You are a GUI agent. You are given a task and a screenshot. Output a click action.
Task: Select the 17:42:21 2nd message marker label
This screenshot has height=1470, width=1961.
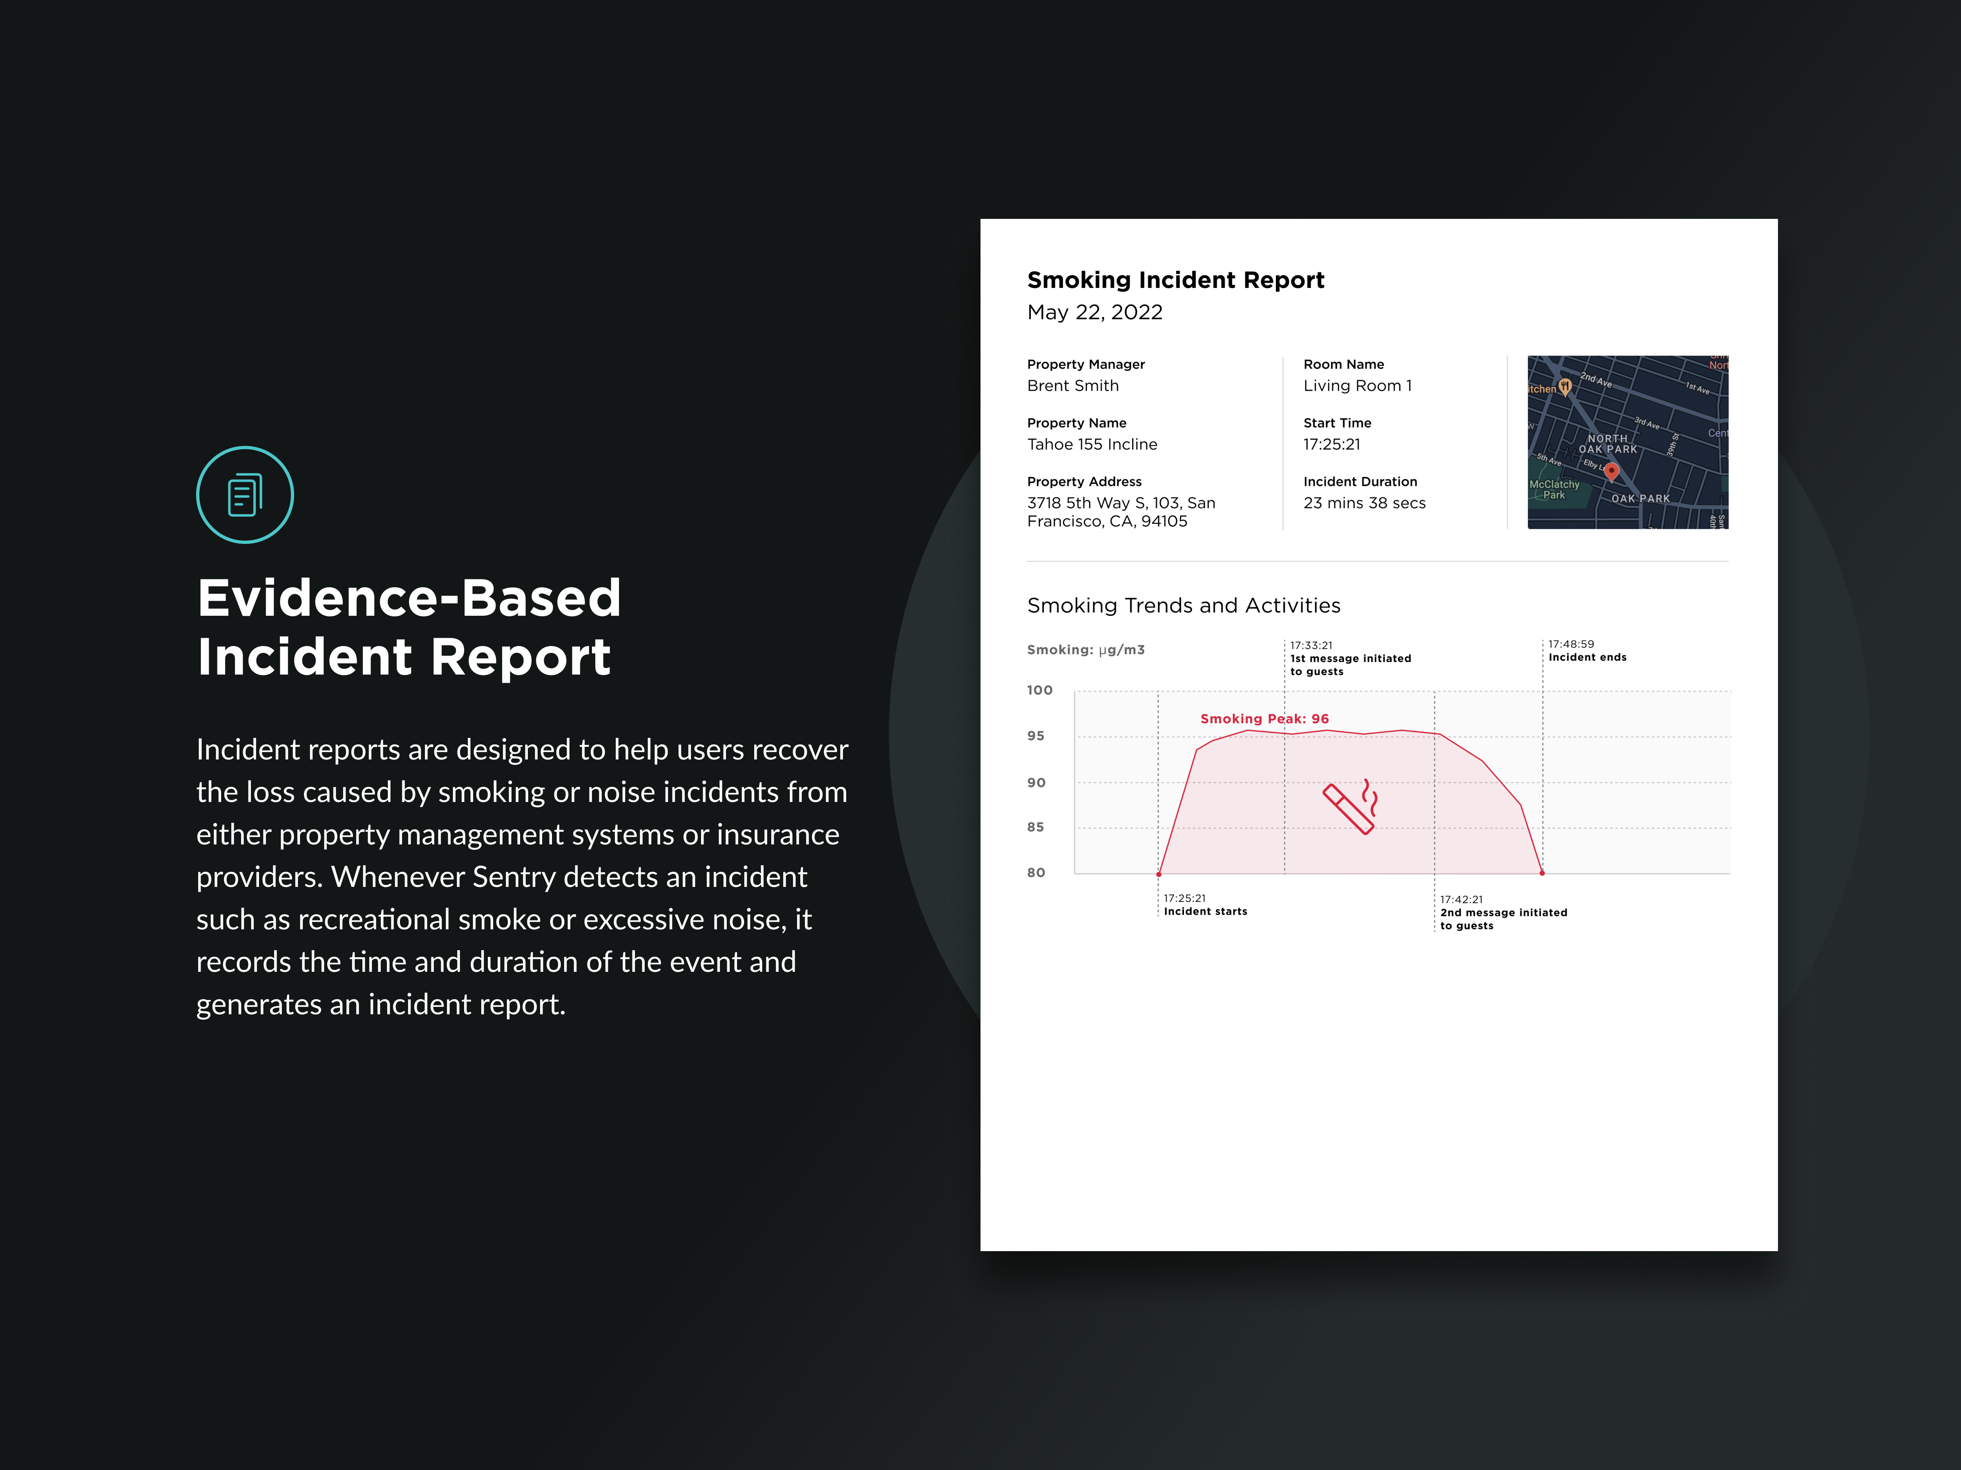point(1503,913)
